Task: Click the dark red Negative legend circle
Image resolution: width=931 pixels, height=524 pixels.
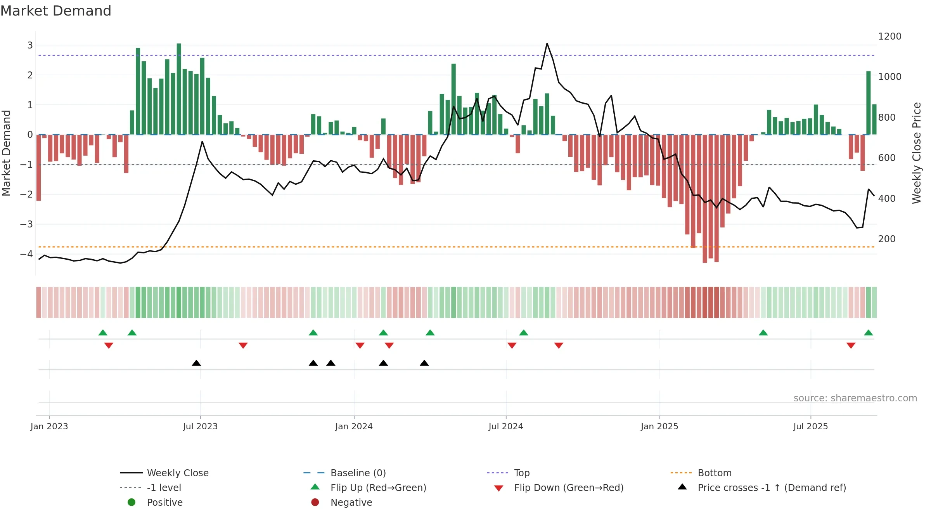Action: (x=315, y=502)
